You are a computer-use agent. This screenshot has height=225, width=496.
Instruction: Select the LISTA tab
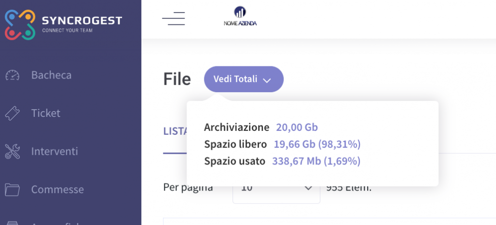coord(175,131)
